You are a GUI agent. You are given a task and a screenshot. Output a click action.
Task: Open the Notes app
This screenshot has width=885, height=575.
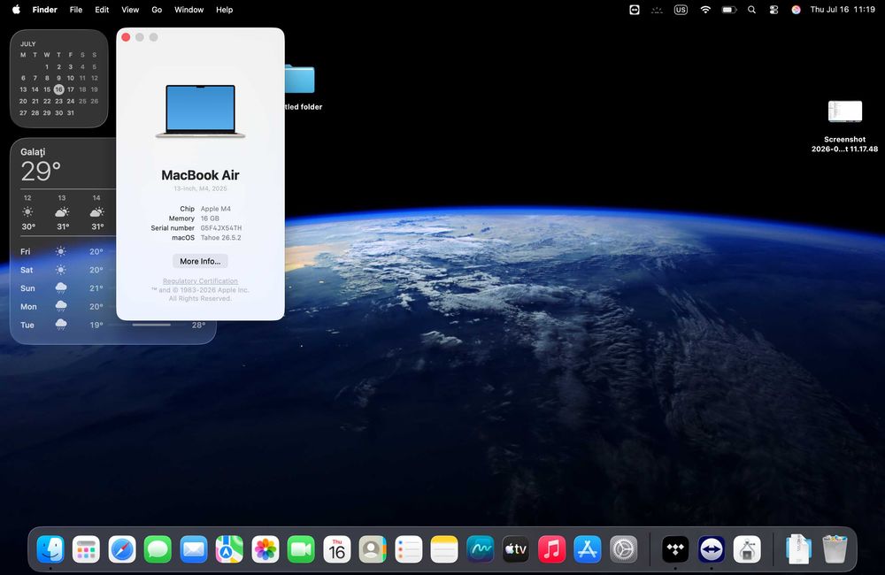coord(444,549)
